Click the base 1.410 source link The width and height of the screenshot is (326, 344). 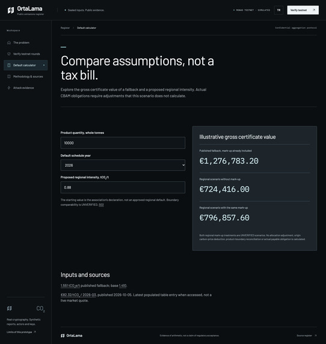(x=123, y=286)
